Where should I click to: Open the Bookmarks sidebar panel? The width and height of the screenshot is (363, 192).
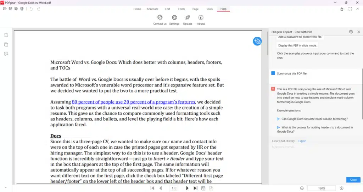click(x=6, y=35)
